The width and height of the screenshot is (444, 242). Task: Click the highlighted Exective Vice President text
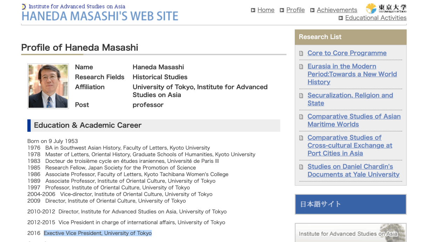point(98,233)
